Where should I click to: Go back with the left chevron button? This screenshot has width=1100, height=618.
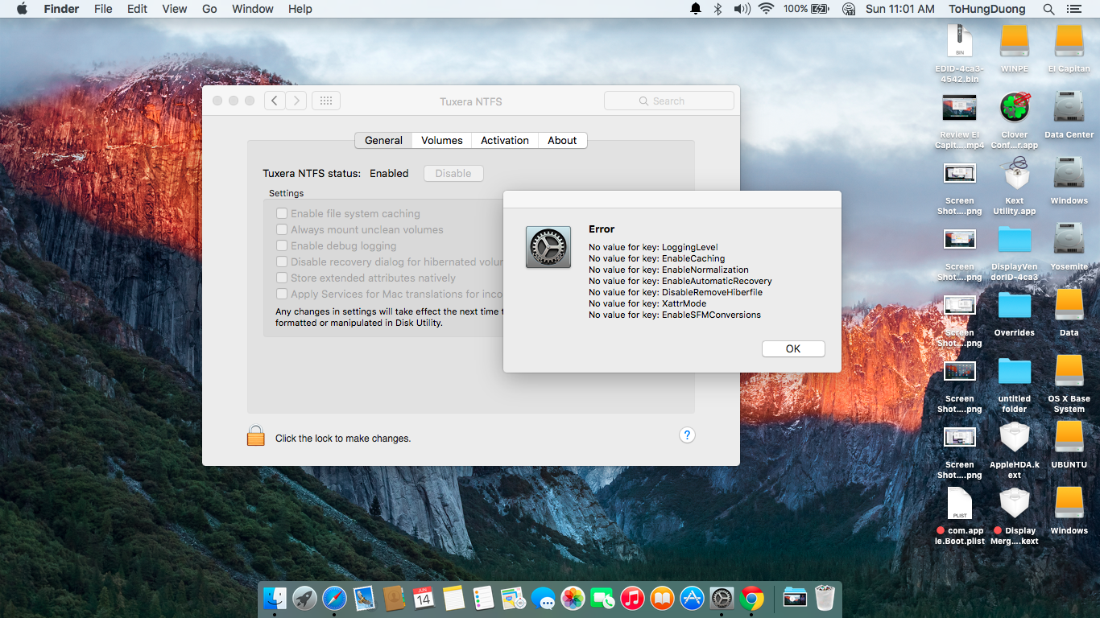275,101
